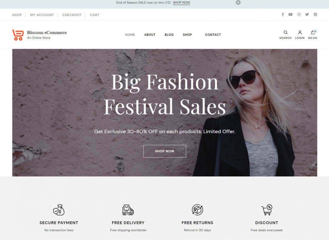Open the Twitter social icon

coord(307,14)
